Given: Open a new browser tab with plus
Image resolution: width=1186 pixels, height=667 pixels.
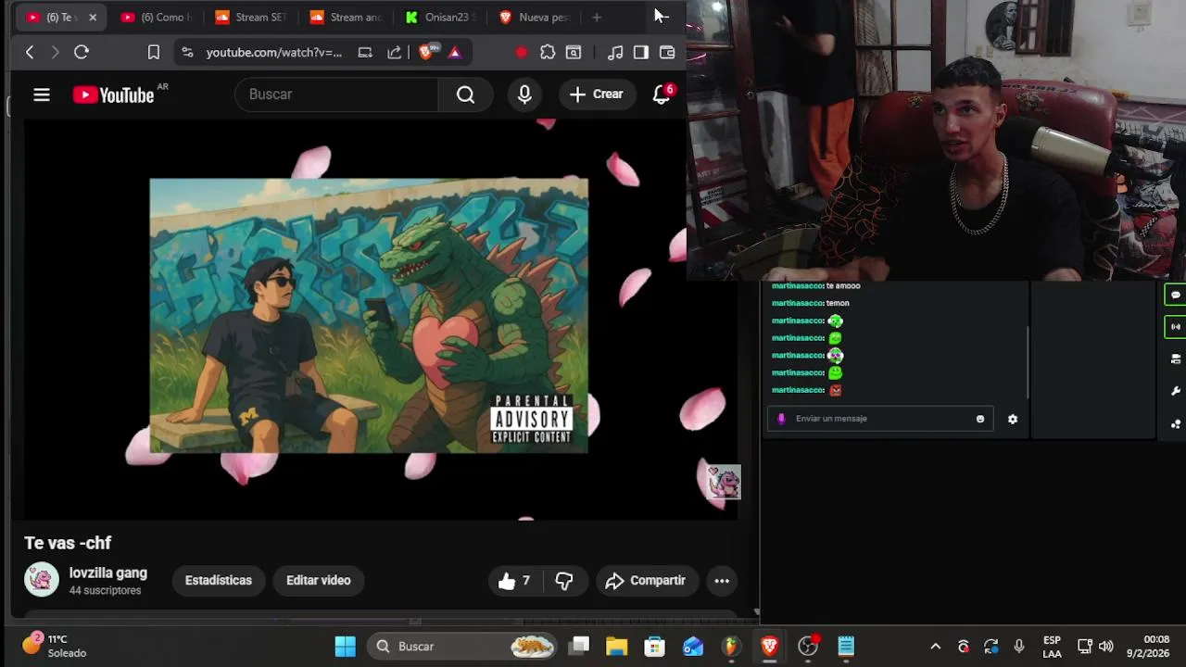Looking at the screenshot, I should coord(597,17).
